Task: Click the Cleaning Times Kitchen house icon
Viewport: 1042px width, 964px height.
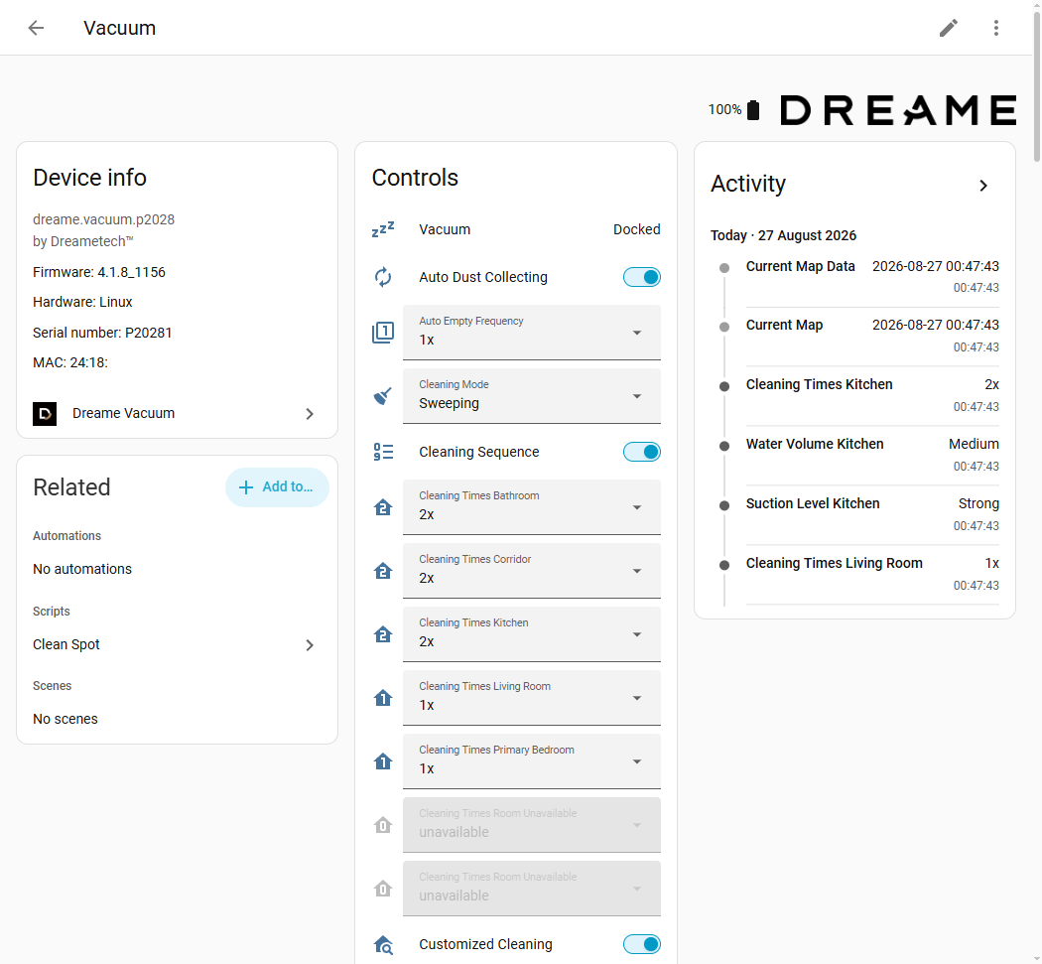Action: coord(383,635)
